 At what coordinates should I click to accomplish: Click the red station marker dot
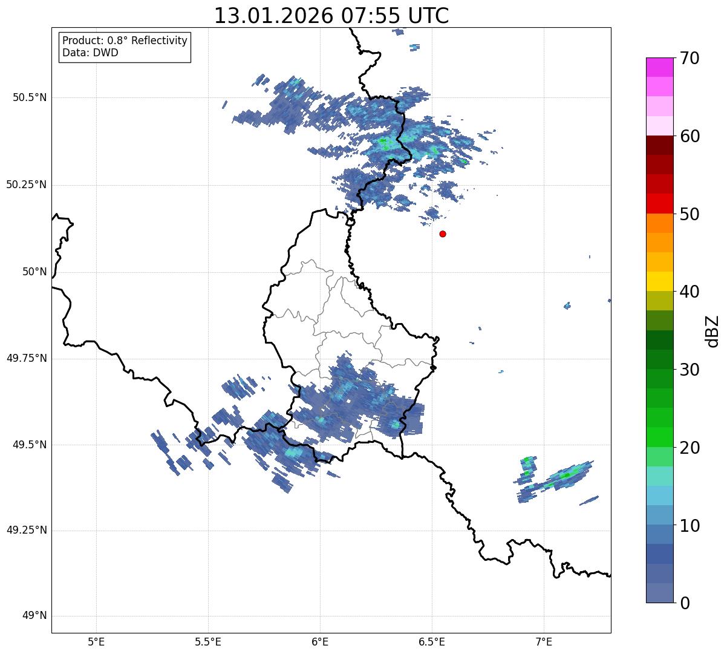click(x=443, y=234)
